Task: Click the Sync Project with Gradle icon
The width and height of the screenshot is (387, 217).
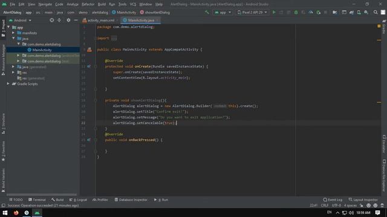Action: pos(351,12)
